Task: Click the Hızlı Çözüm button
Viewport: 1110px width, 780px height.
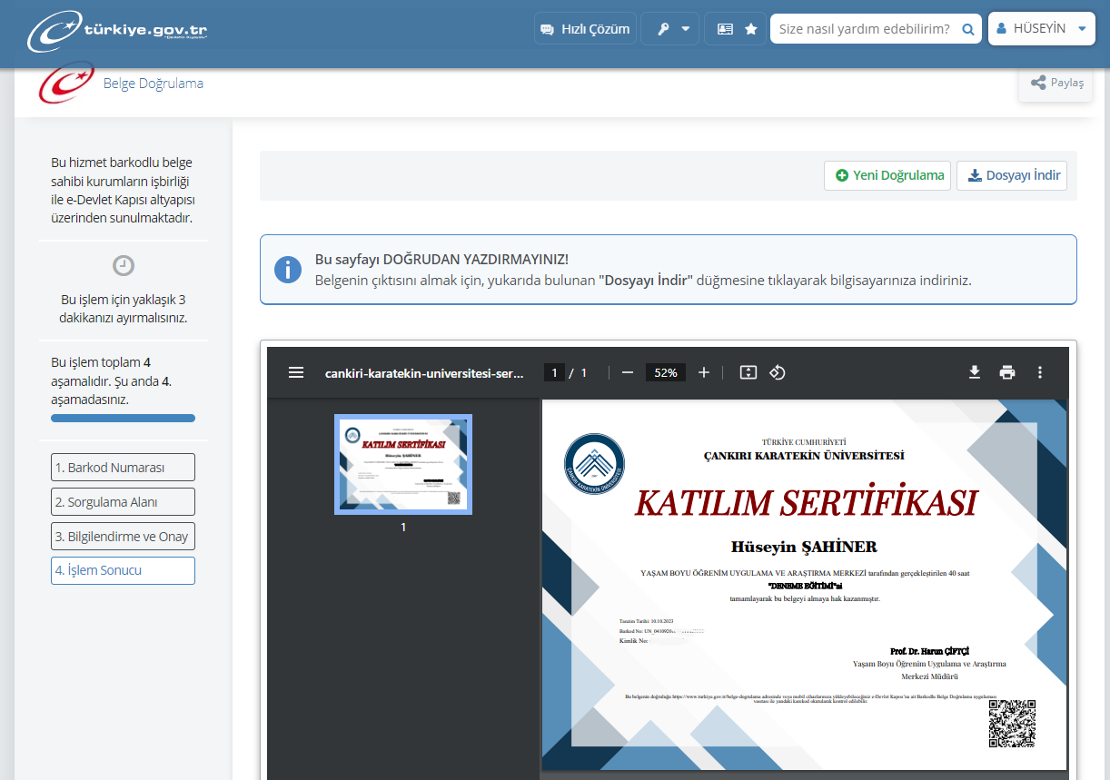Action: click(585, 29)
